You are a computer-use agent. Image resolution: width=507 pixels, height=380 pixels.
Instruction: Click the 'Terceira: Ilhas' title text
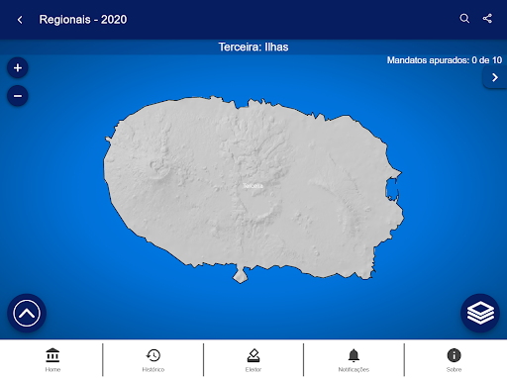(253, 47)
